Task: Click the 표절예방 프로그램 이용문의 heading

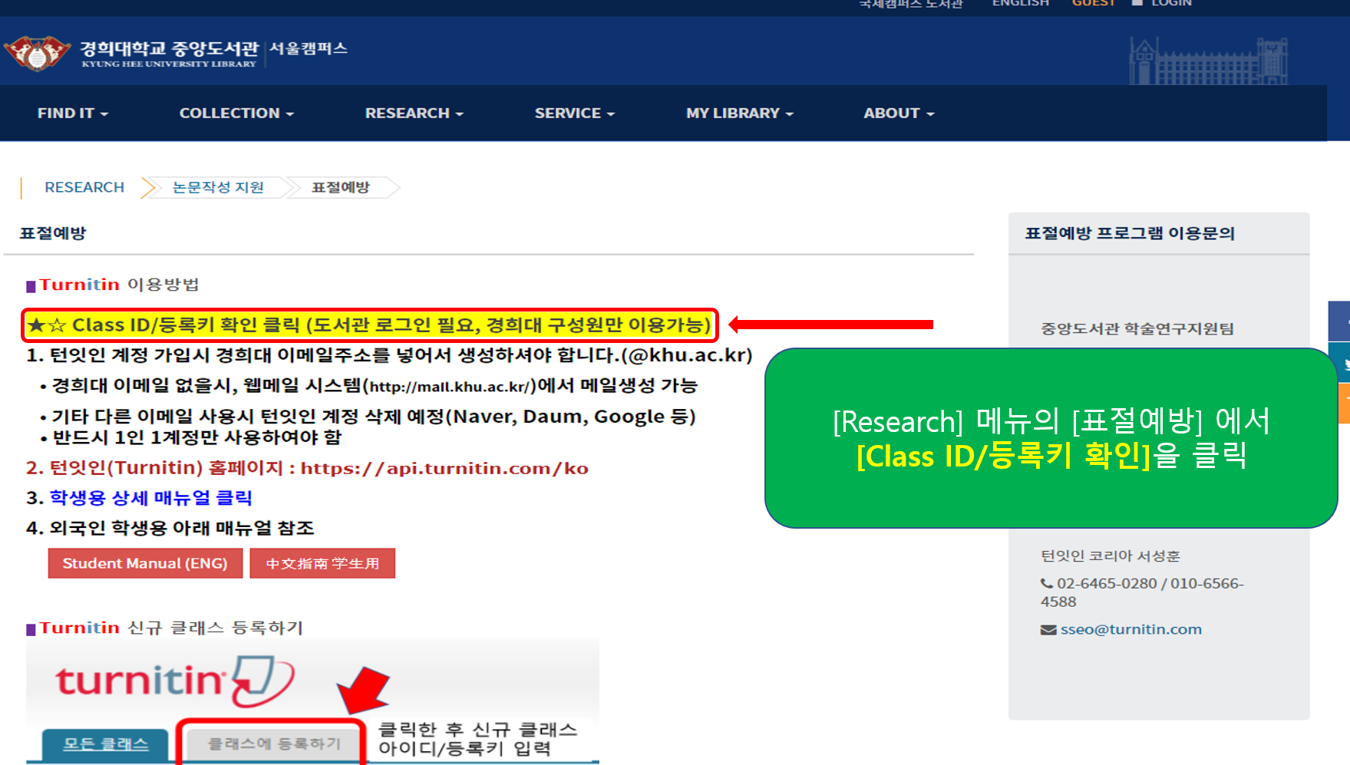Action: (x=1130, y=233)
